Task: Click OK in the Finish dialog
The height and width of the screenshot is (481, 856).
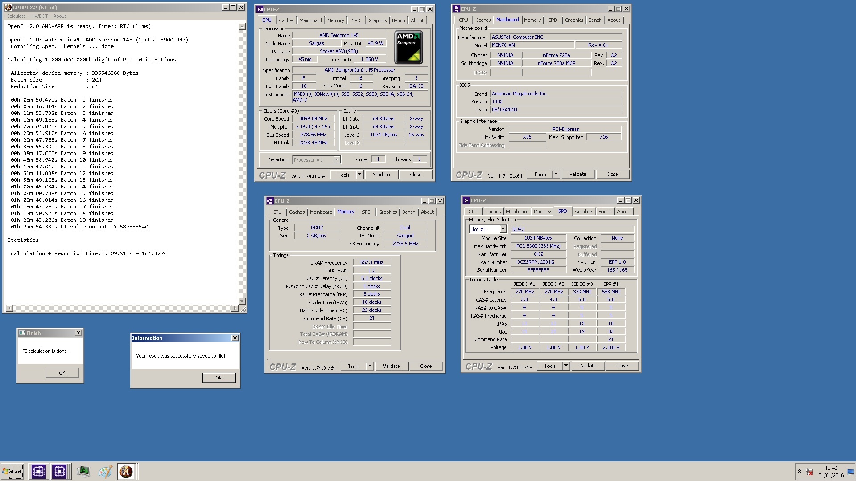Action: click(x=62, y=373)
